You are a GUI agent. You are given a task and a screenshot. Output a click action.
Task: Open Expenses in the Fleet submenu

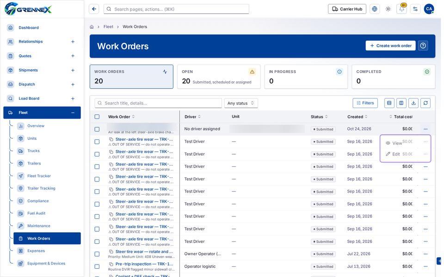pyautogui.click(x=36, y=251)
